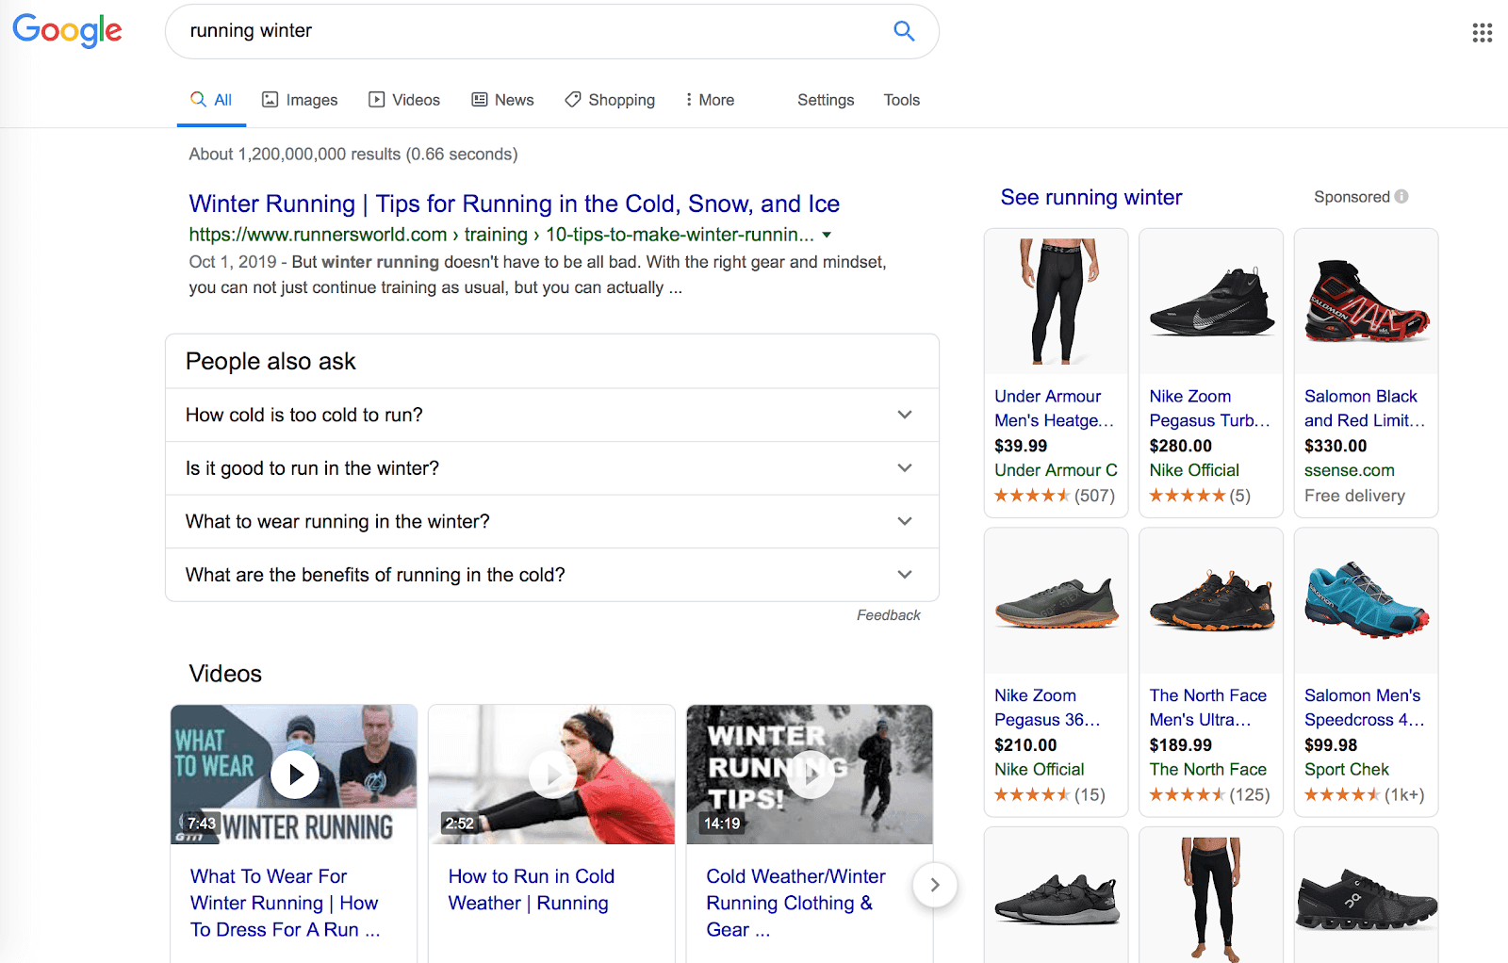
Task: Open the Runner's World Winter Running result
Action: tap(515, 204)
